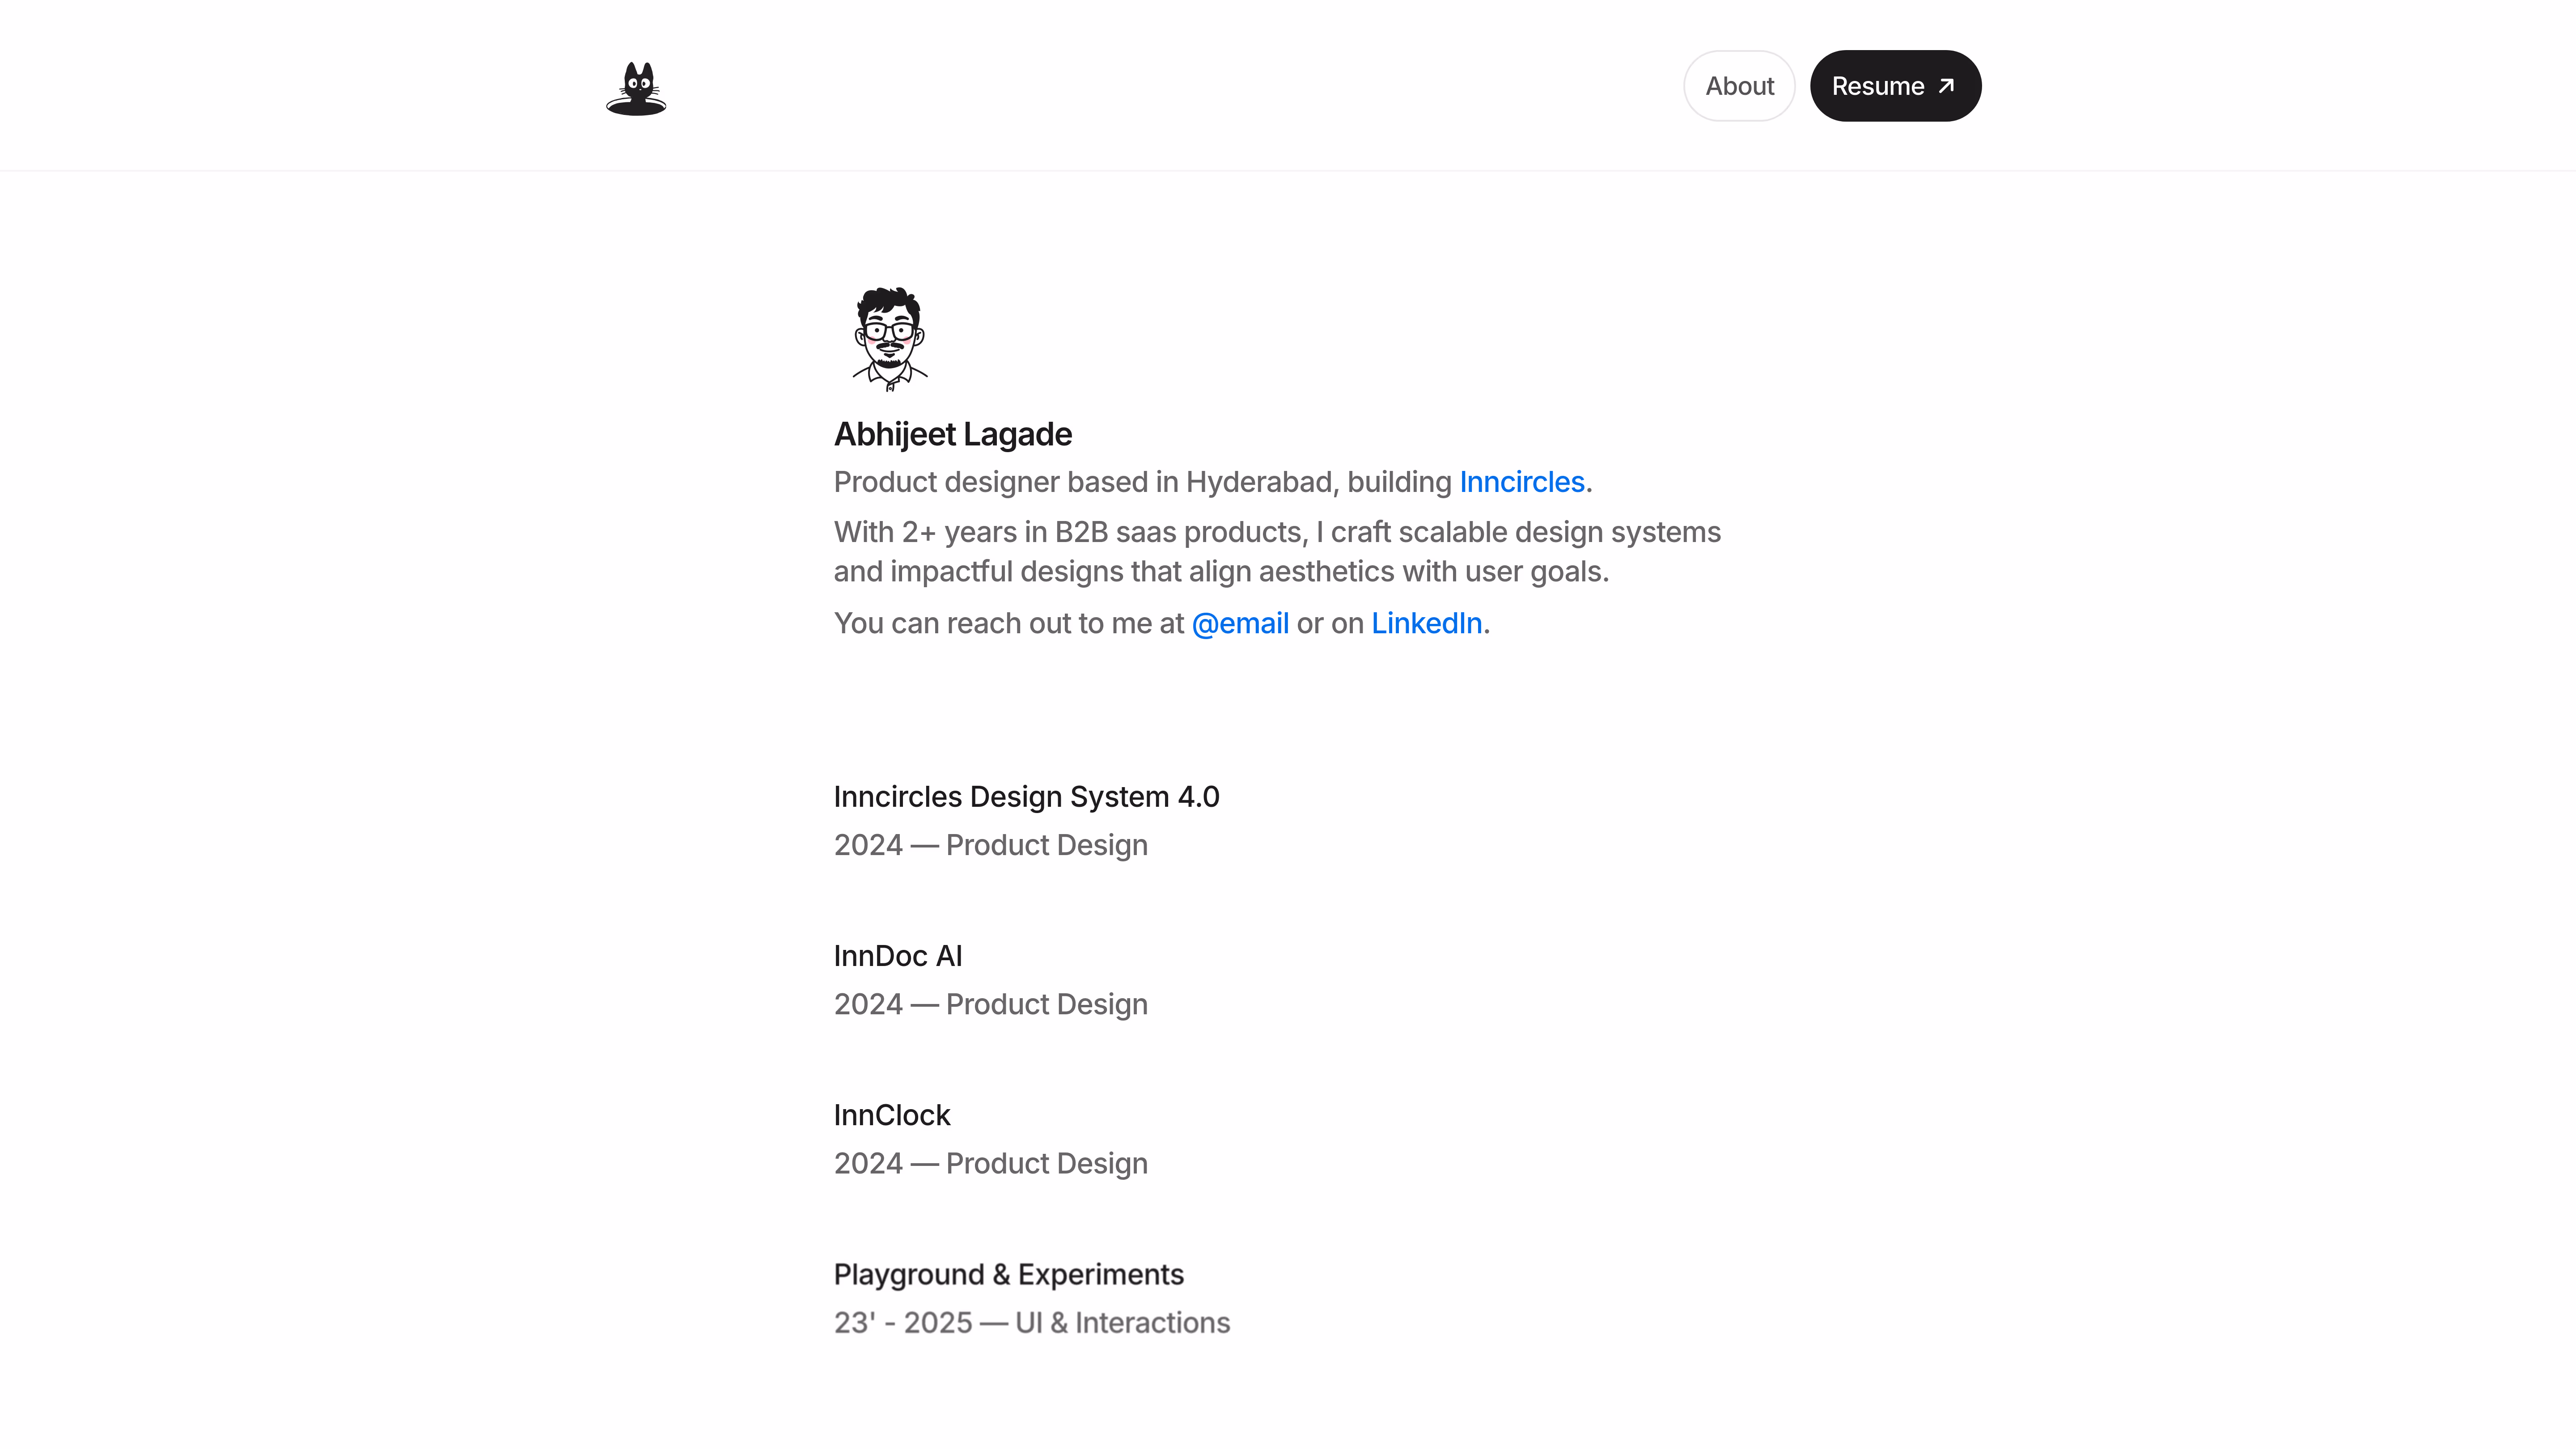Viewport: 2576px width, 1449px height.
Task: Click the illustrated avatar portrait
Action: tap(890, 339)
